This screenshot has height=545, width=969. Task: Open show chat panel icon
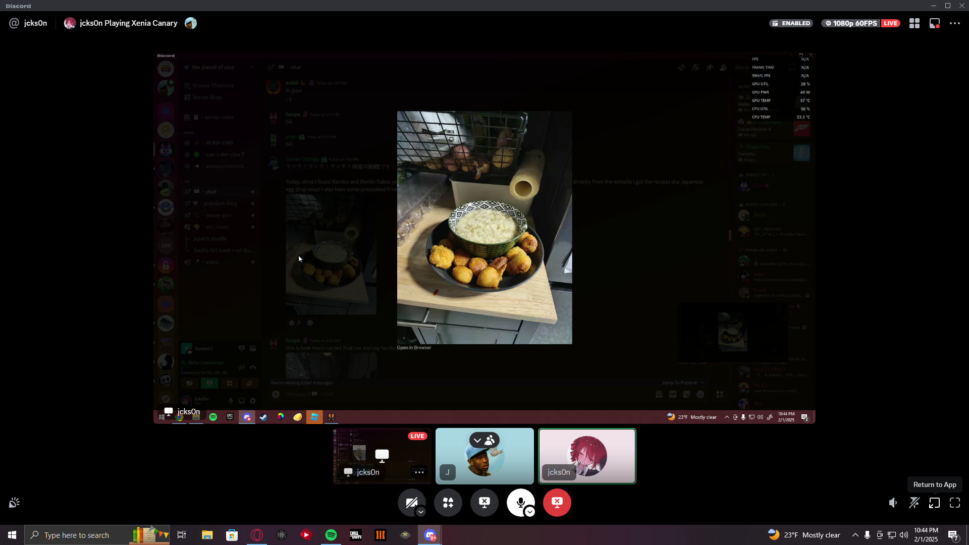(935, 23)
